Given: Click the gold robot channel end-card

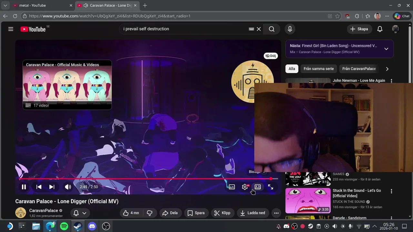Looking at the screenshot, I should tap(252, 82).
